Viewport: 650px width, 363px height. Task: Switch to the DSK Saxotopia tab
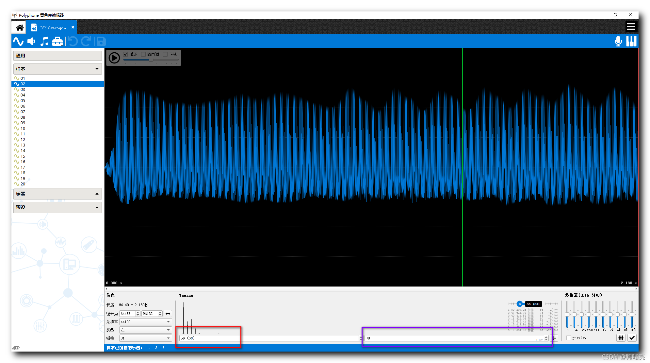coord(52,28)
